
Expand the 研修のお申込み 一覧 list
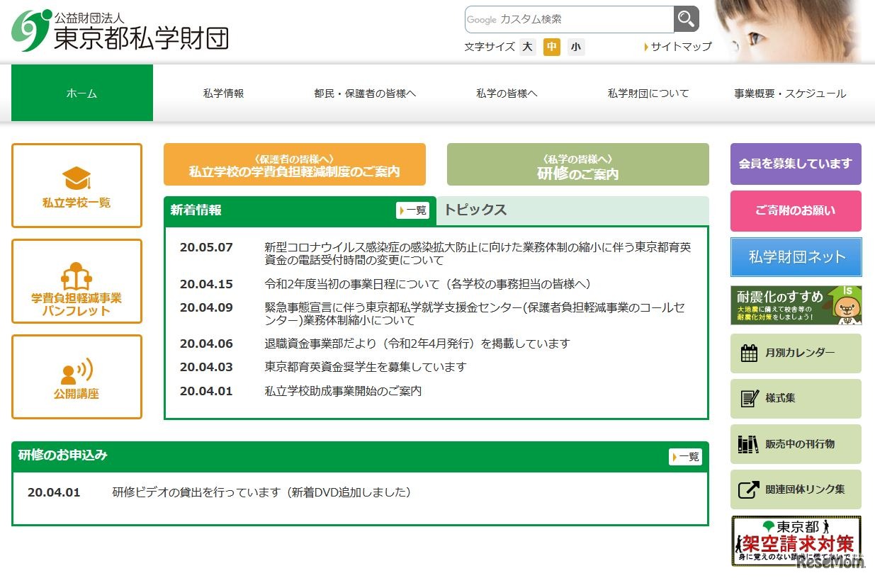[685, 458]
